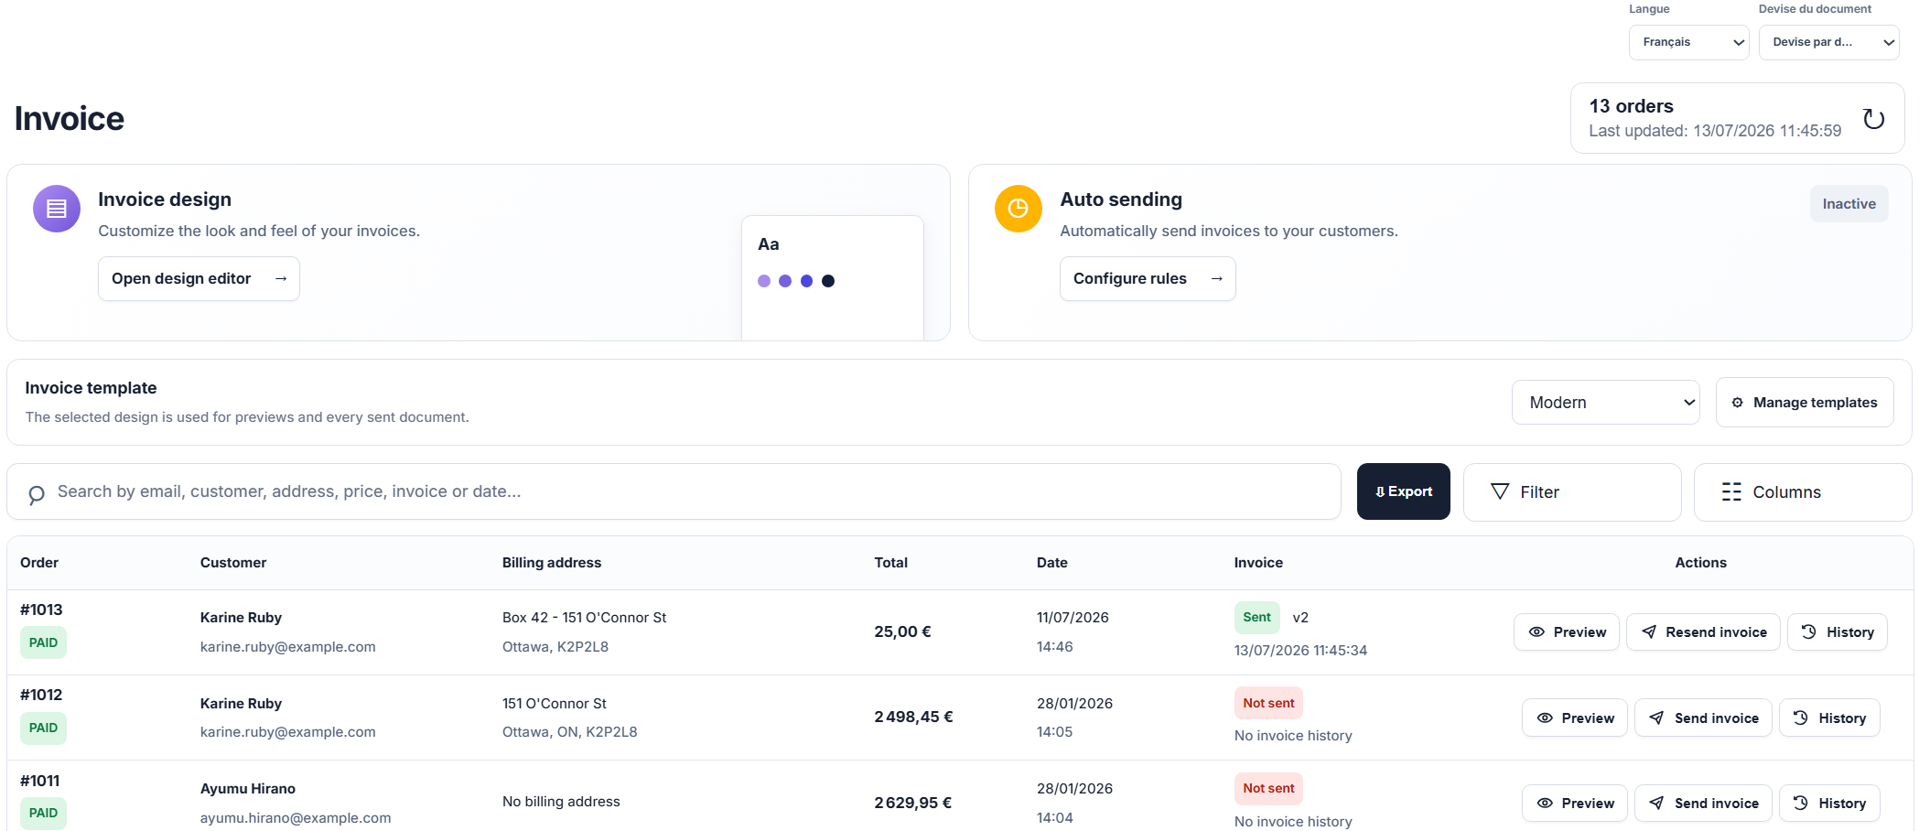The width and height of the screenshot is (1919, 831).
Task: Export the invoice list
Action: point(1403,491)
